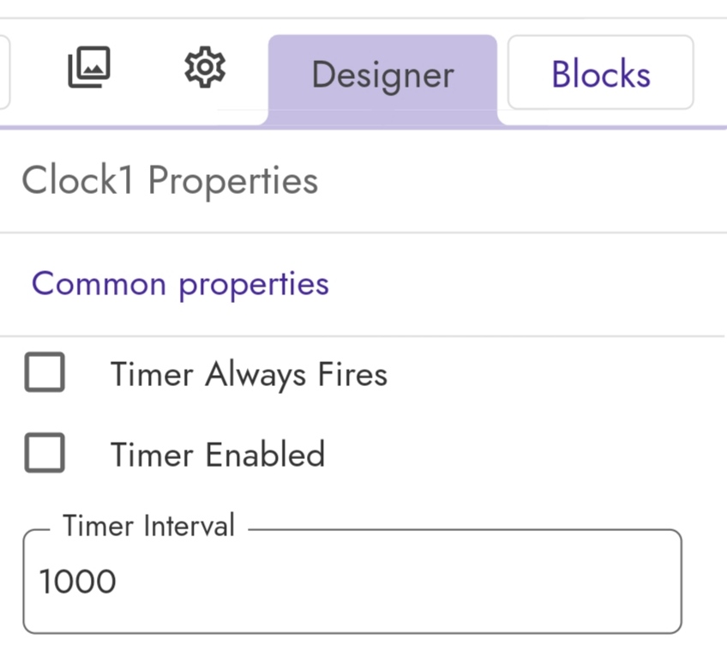
Task: Click empty area right of Clock1 Properties heading
Action: 520,181
